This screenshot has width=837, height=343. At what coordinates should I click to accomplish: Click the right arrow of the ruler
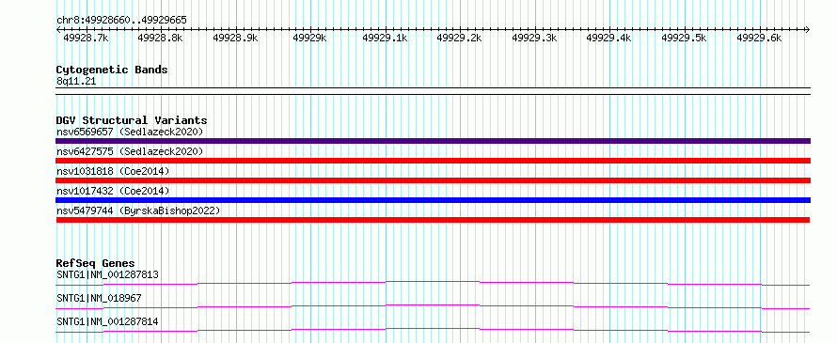click(x=808, y=29)
